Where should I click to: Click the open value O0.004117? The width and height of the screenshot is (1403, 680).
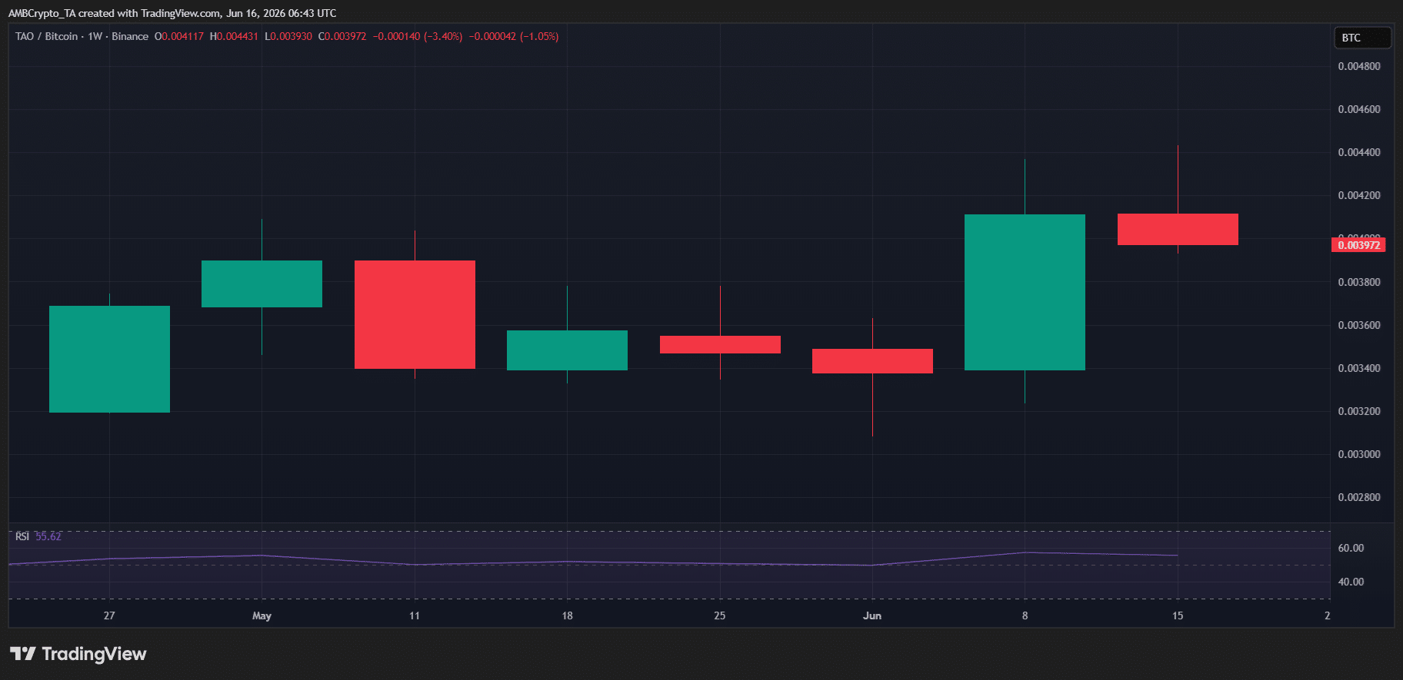pos(179,36)
